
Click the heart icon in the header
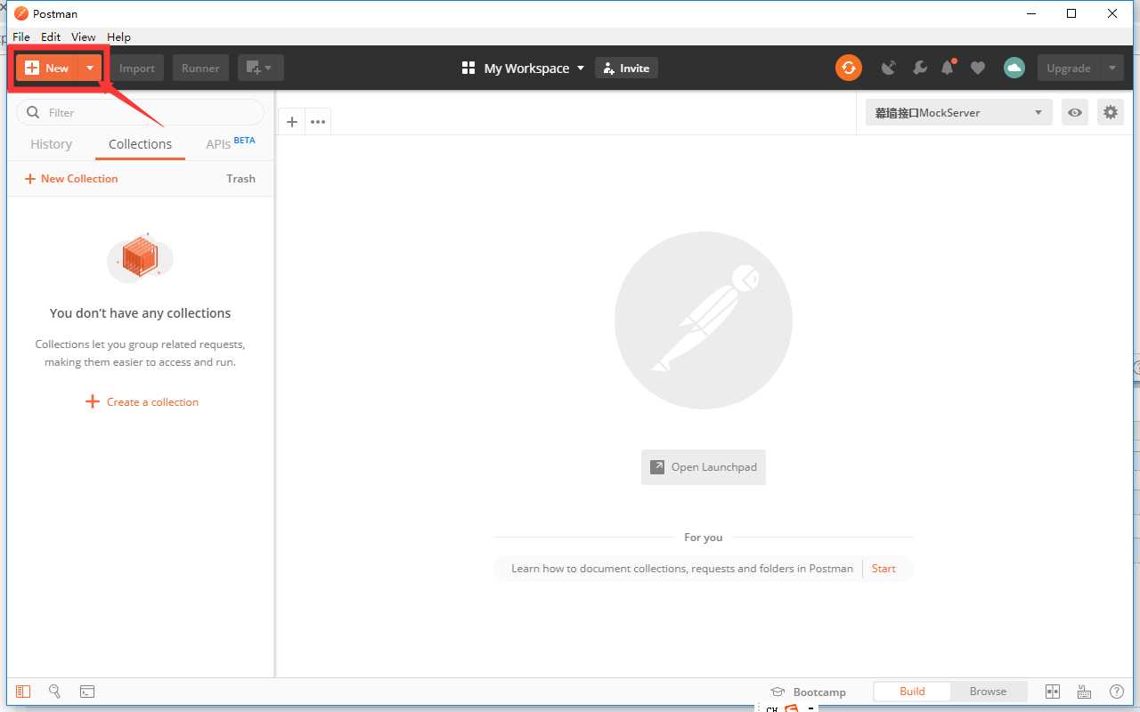[978, 68]
